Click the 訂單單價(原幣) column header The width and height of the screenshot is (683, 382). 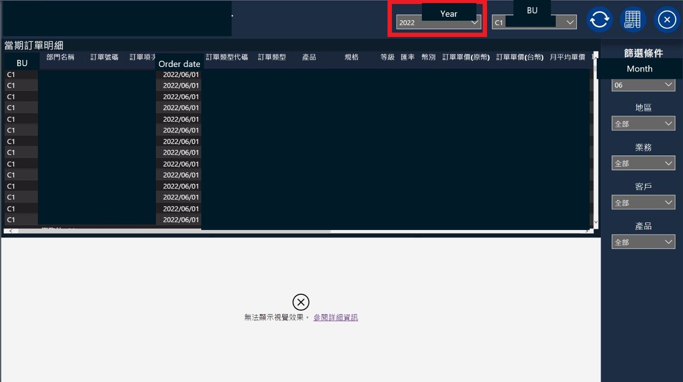point(466,57)
